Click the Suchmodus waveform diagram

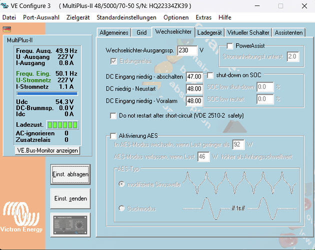point(239,208)
